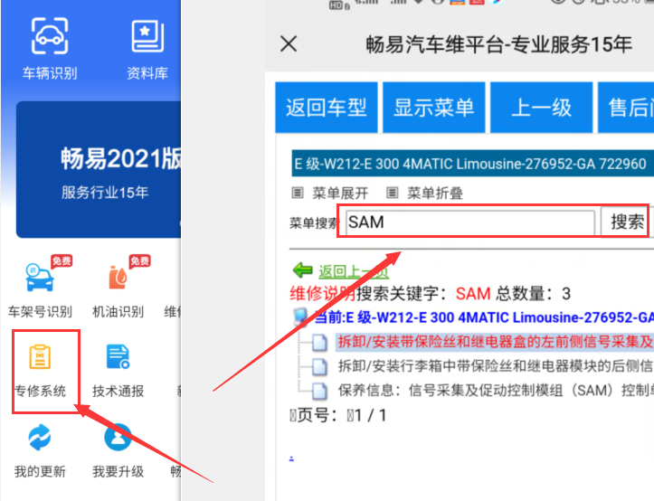Open 保养信息: 信号采集及促动控制模组 result

coord(495,391)
